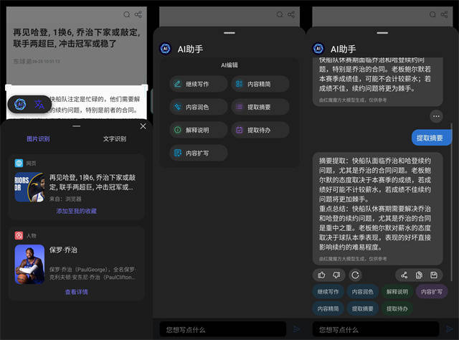Screen dimensions: 459x340
Task: Open the three-dot more options bubble
Action: [x=436, y=116]
